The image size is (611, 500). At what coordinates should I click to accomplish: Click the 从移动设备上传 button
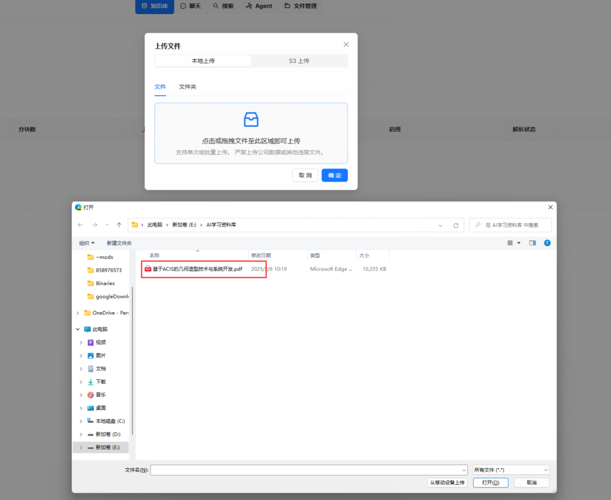click(447, 483)
